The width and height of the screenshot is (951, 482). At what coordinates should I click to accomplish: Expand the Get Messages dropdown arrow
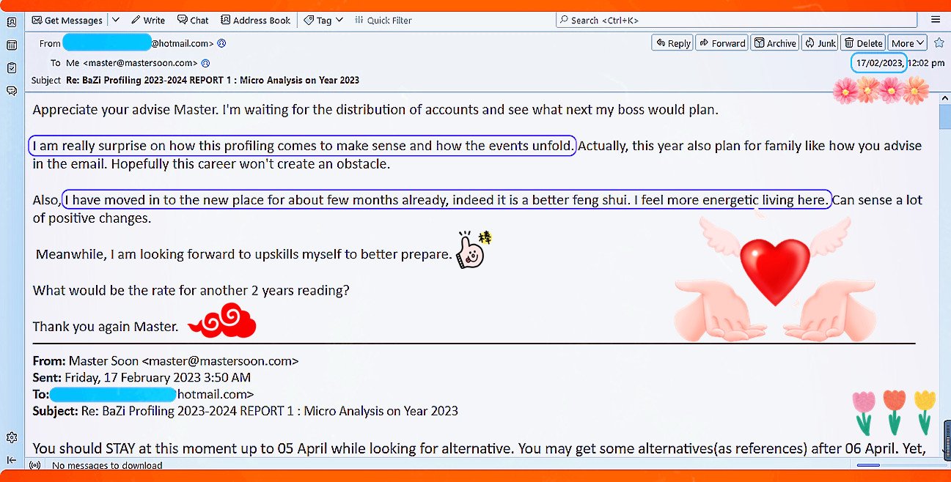[115, 21]
